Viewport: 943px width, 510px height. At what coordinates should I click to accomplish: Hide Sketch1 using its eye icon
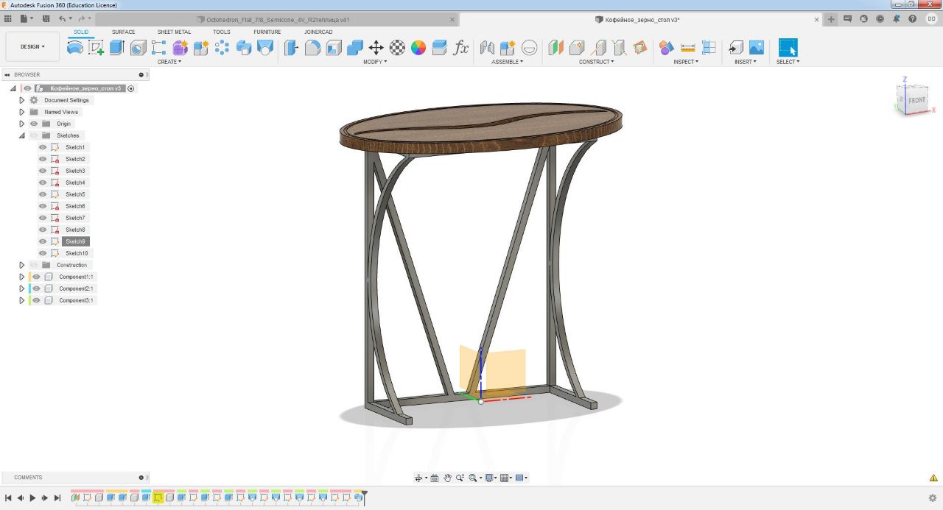(43, 147)
